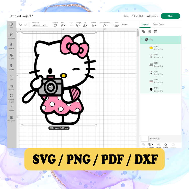Select the pink stripe layer

160,81
